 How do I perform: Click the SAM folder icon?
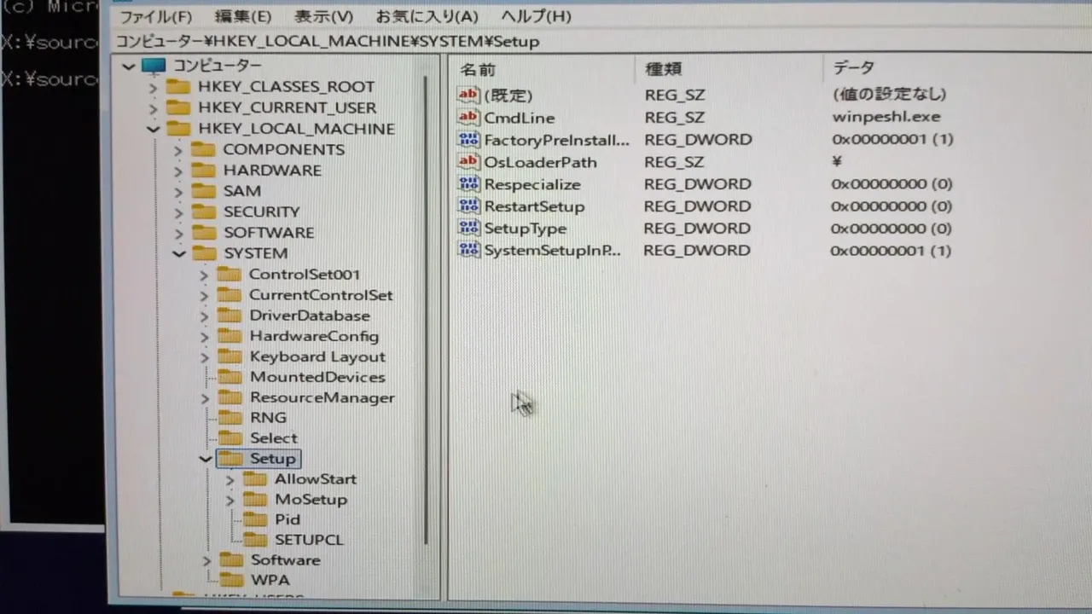tap(204, 190)
